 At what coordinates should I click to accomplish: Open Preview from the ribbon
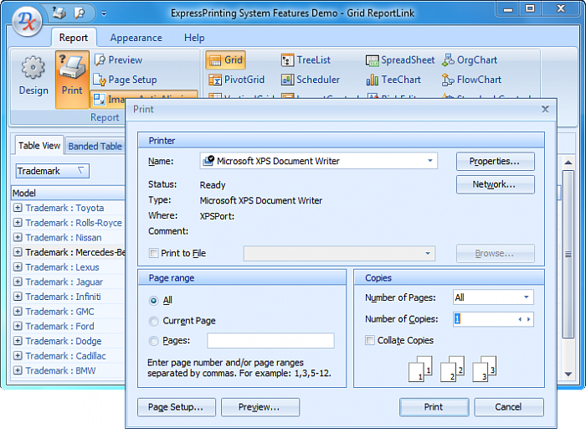[x=100, y=60]
